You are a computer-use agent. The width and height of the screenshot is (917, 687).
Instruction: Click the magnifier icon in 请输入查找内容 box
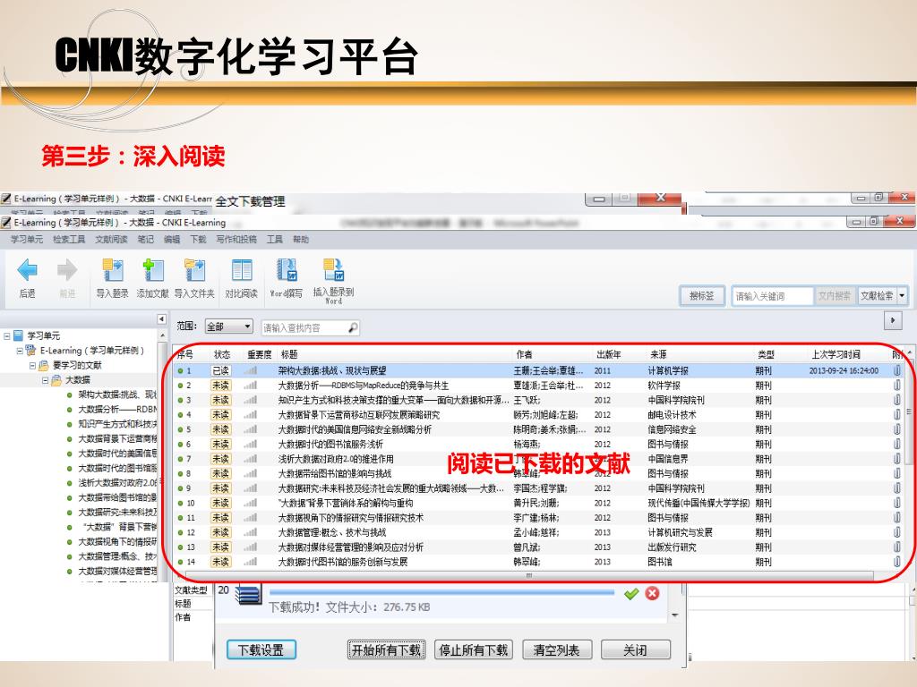353,327
